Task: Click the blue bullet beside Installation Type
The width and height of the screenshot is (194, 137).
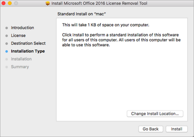Action: point(7,52)
